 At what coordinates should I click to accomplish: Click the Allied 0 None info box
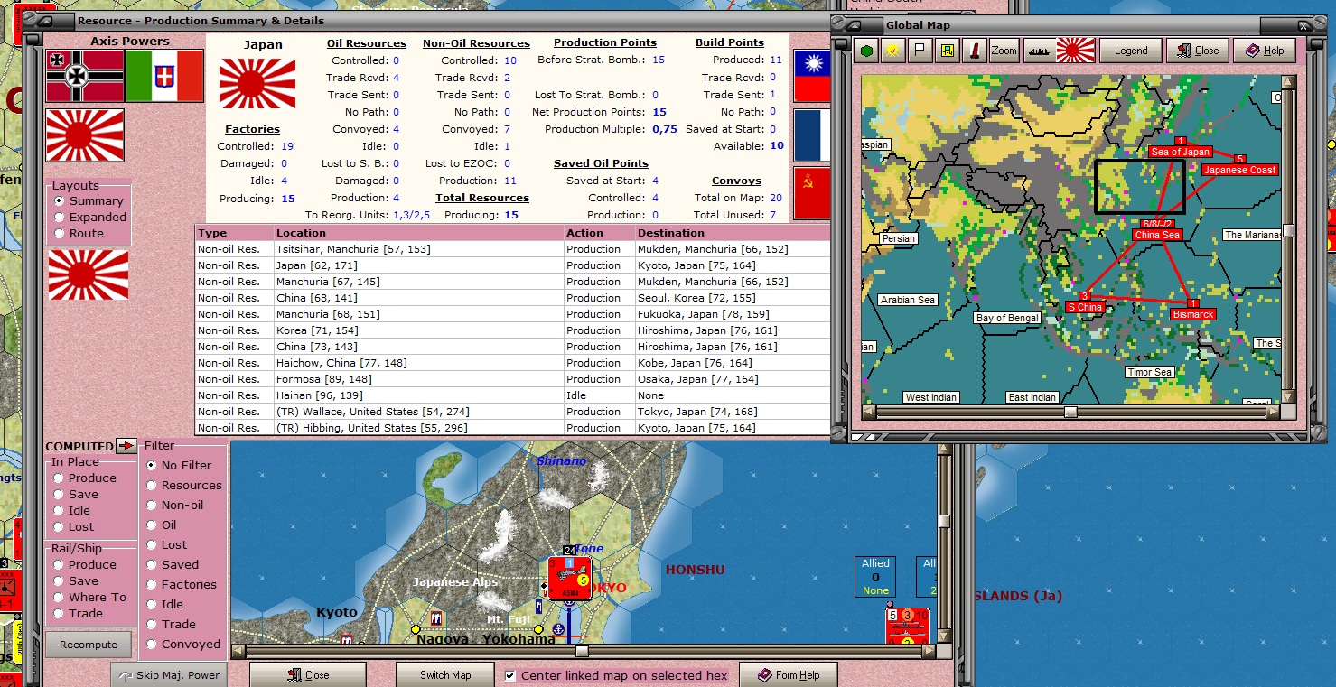(875, 577)
